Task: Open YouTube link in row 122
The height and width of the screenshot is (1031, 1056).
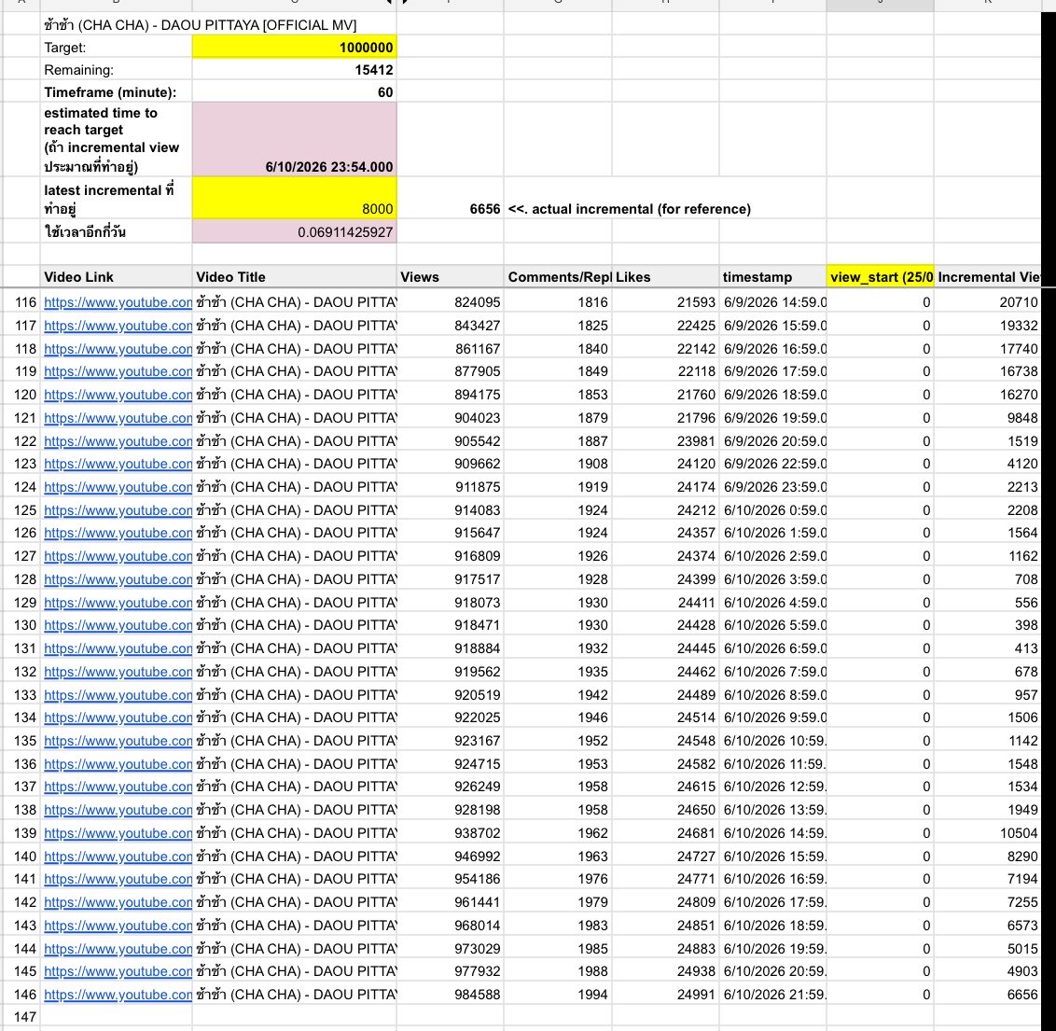Action: 118,441
